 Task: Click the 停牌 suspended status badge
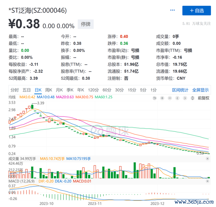click(x=85, y=24)
